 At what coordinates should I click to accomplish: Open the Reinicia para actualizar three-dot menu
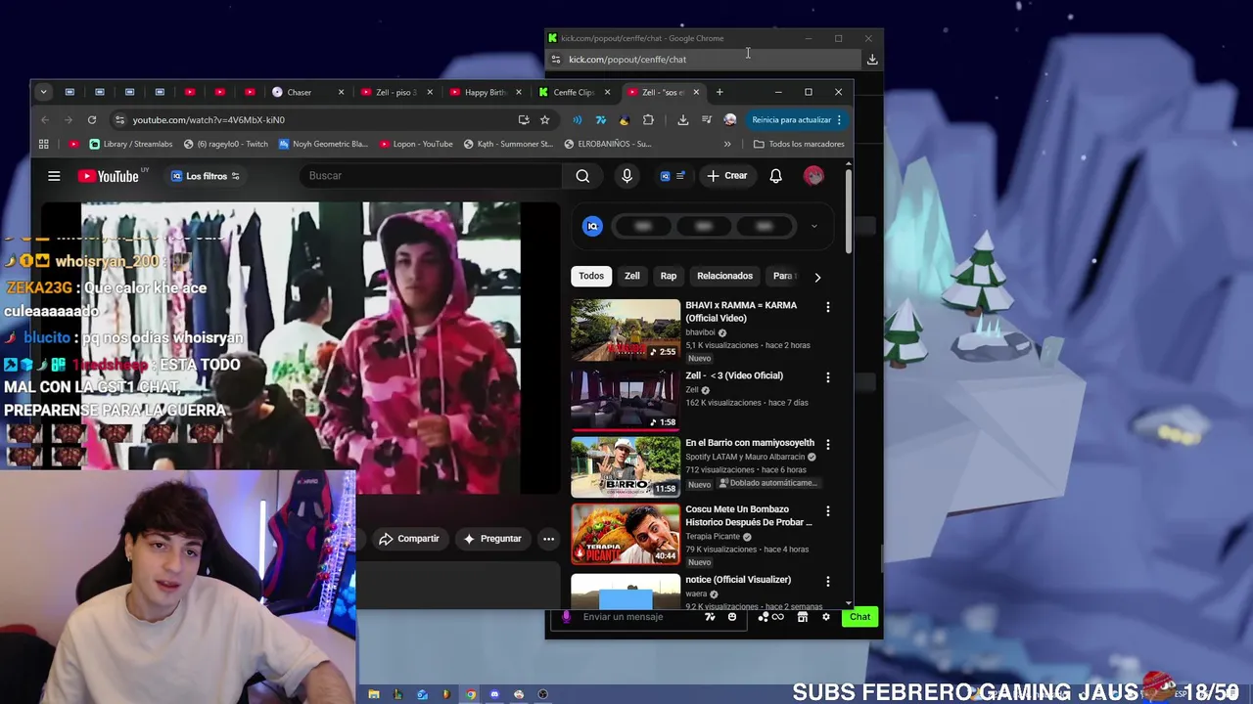[x=839, y=119]
